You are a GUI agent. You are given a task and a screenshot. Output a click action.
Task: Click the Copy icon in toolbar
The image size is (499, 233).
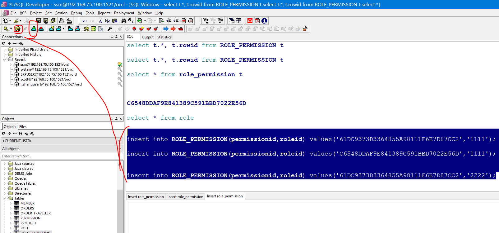(108, 21)
